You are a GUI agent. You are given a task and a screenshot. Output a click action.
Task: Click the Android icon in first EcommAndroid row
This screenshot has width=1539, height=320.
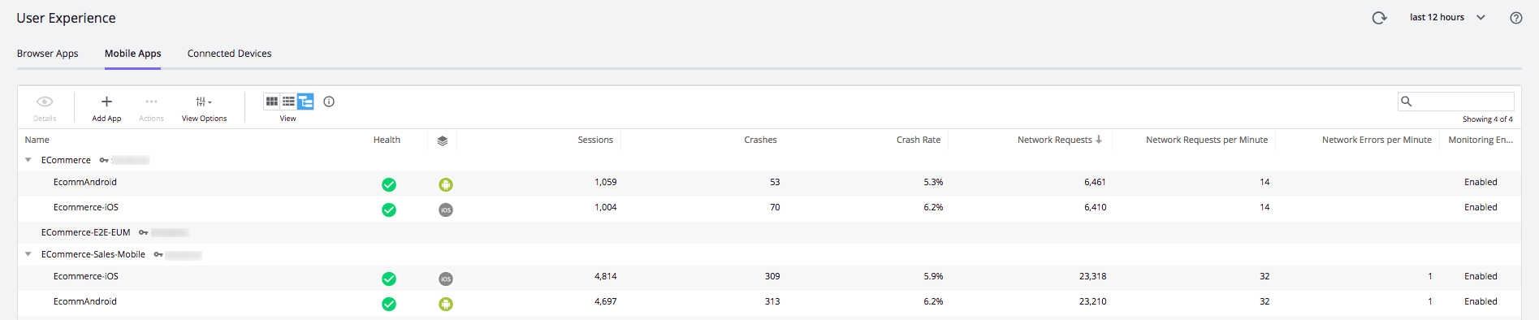(446, 184)
